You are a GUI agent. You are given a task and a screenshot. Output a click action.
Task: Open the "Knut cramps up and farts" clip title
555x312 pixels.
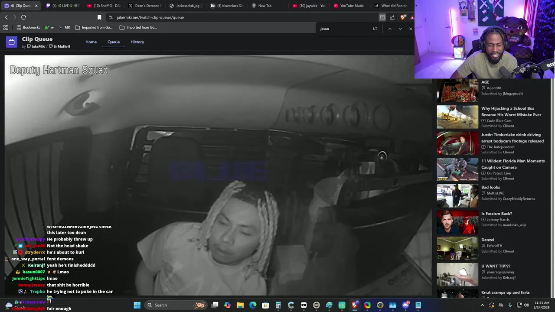coord(505,292)
